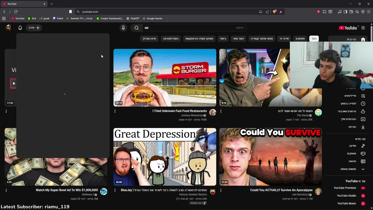
Task: Click Joshua Weissman channel avatar
Action: tap(213, 112)
